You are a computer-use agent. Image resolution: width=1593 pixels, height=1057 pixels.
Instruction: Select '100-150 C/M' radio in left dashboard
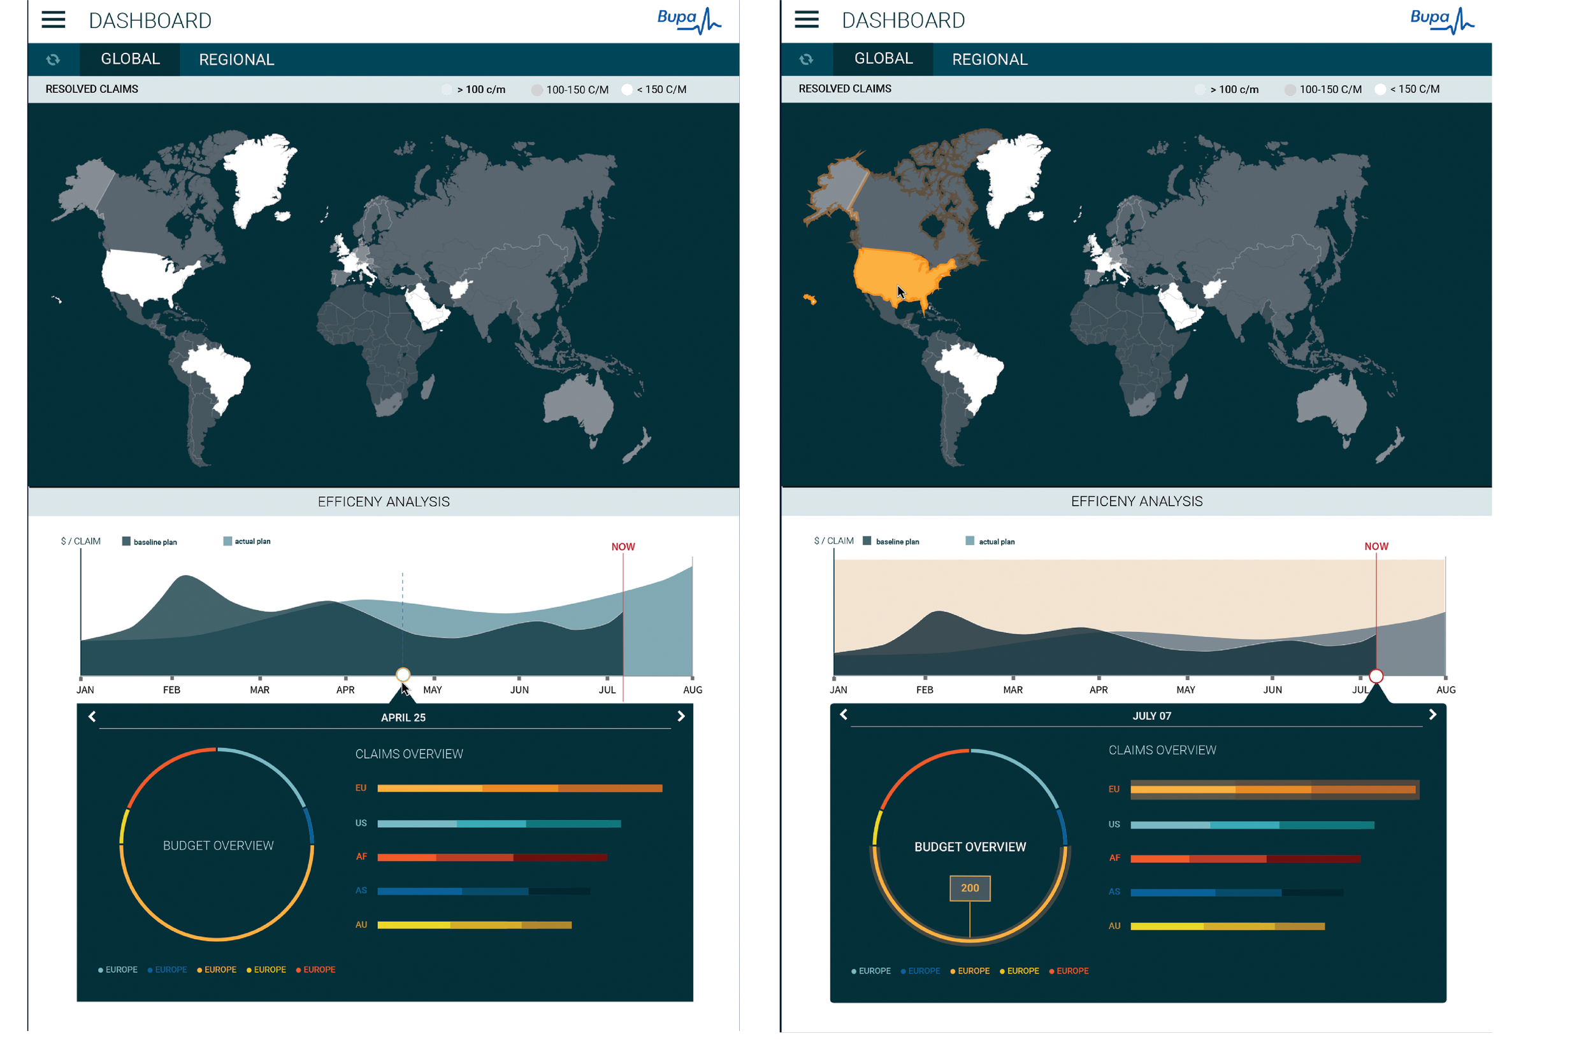point(537,90)
